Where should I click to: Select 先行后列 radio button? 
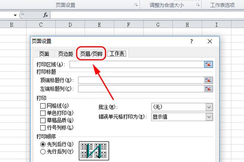click(43, 152)
